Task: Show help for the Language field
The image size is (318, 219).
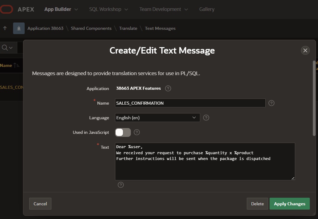Action: tap(206, 118)
